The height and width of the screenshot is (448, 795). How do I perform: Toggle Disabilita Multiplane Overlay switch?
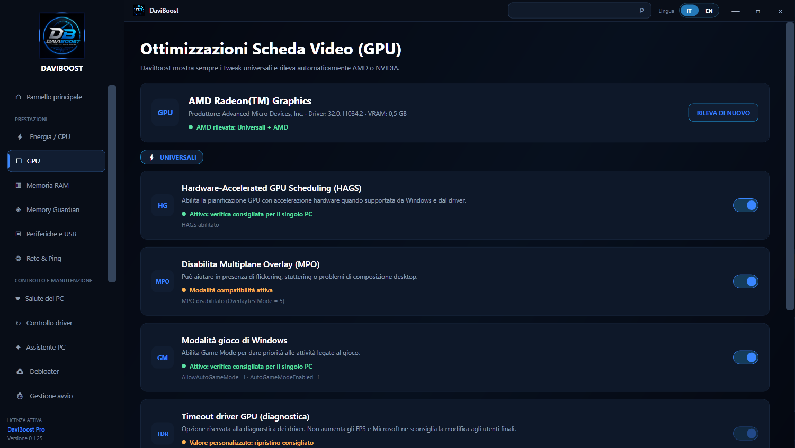(x=746, y=281)
